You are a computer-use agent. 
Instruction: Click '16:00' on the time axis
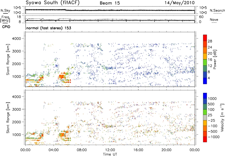click(x=138, y=150)
